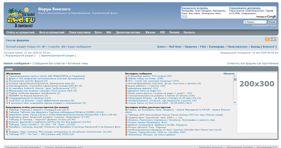281x148 pixels.
Task: Open 'Фото из путешествий' menu item
Action: coord(52,32)
